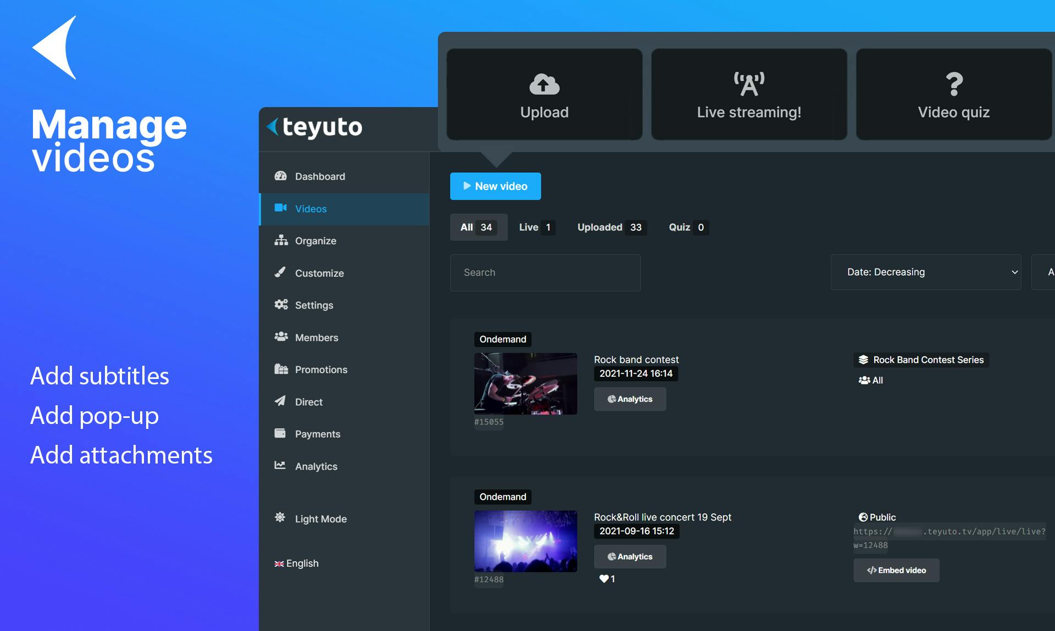1055x631 pixels.
Task: Open Analytics in the sidebar menu
Action: (x=344, y=466)
